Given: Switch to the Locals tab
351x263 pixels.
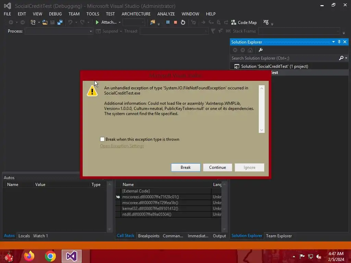Looking at the screenshot, I should click(x=24, y=236).
